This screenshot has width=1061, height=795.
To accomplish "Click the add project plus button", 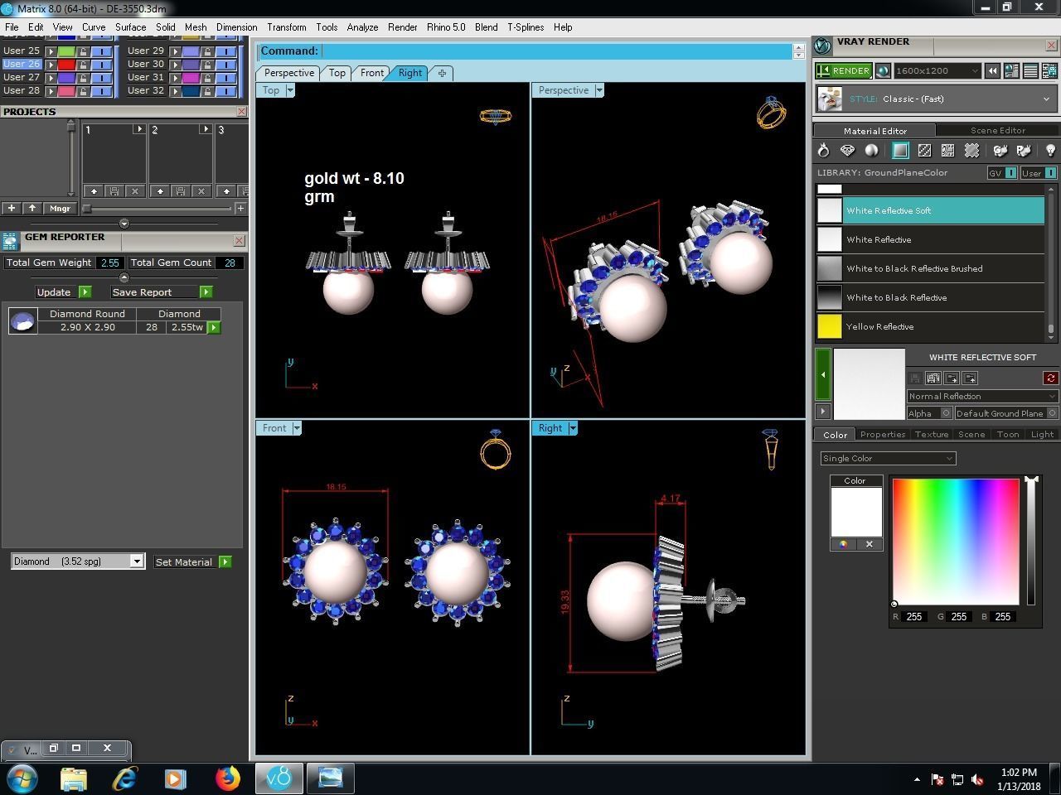I will pos(11,209).
